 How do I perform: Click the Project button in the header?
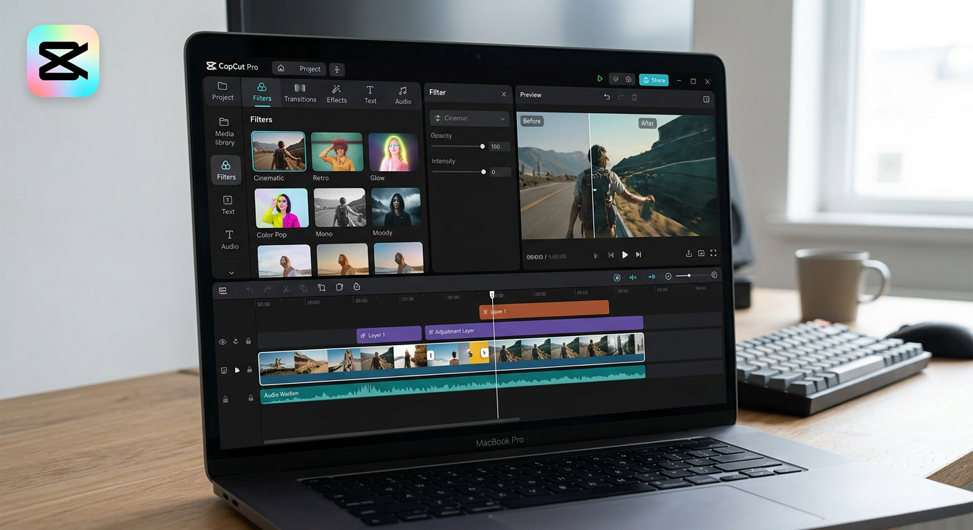pyautogui.click(x=309, y=69)
